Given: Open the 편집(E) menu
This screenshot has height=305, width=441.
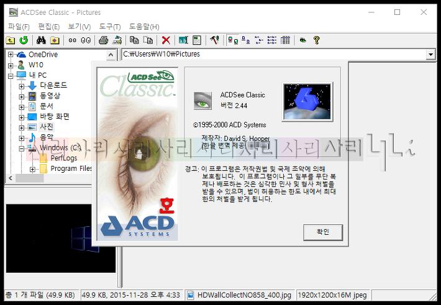Looking at the screenshot, I should tap(49, 27).
